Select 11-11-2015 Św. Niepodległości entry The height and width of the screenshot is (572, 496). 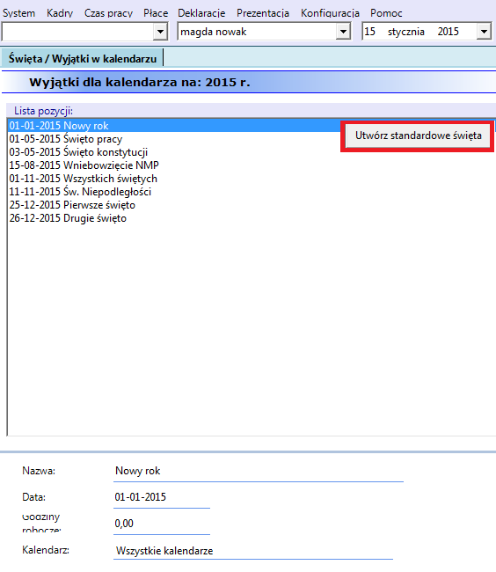tap(80, 192)
